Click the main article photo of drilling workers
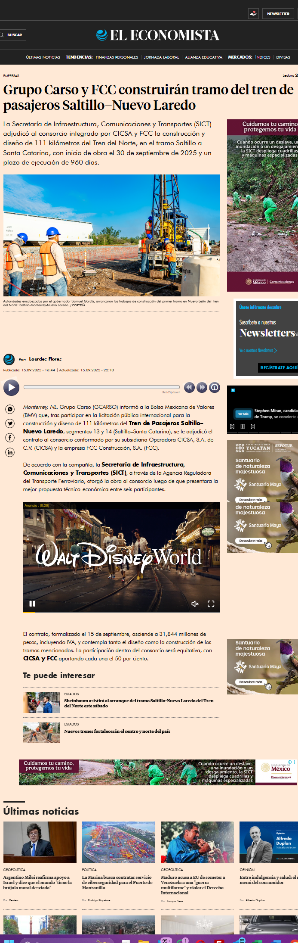The height and width of the screenshot is (943, 298). pyautogui.click(x=112, y=235)
